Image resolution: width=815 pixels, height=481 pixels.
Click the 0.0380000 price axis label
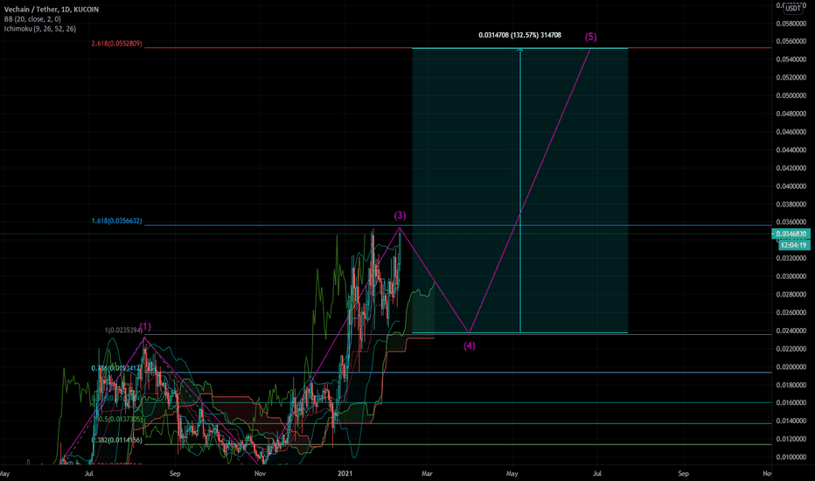(791, 205)
